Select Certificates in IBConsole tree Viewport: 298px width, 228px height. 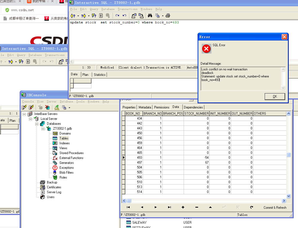click(x=54, y=187)
